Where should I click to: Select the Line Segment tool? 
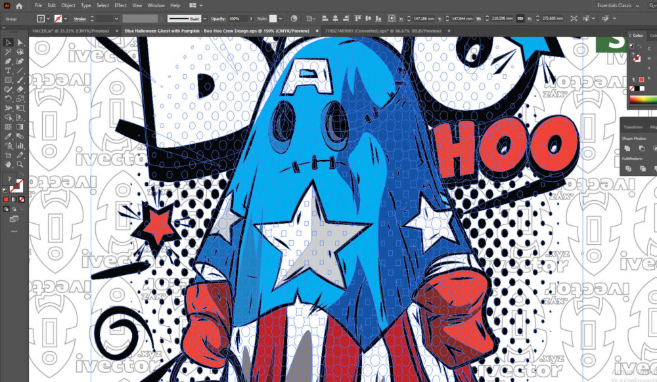click(20, 70)
